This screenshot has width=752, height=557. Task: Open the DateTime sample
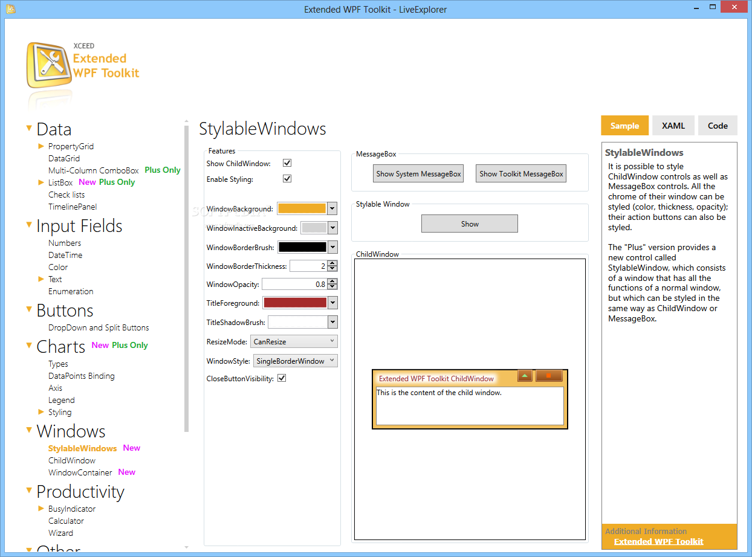[65, 255]
